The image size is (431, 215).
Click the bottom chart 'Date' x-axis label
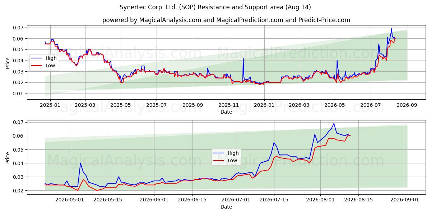[x=226, y=207]
